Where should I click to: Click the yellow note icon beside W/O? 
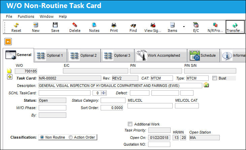[9, 71]
